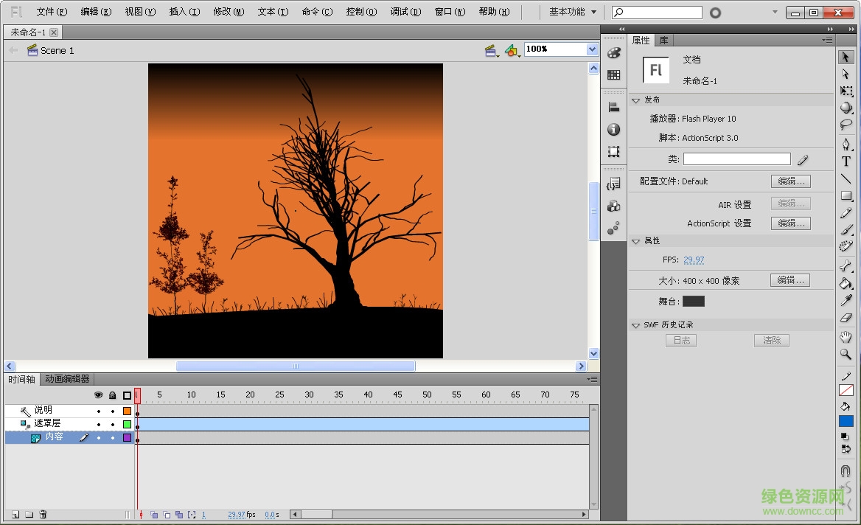Collapse the 发布 section in Properties
Viewport: 861px width, 525px height.
(x=636, y=100)
